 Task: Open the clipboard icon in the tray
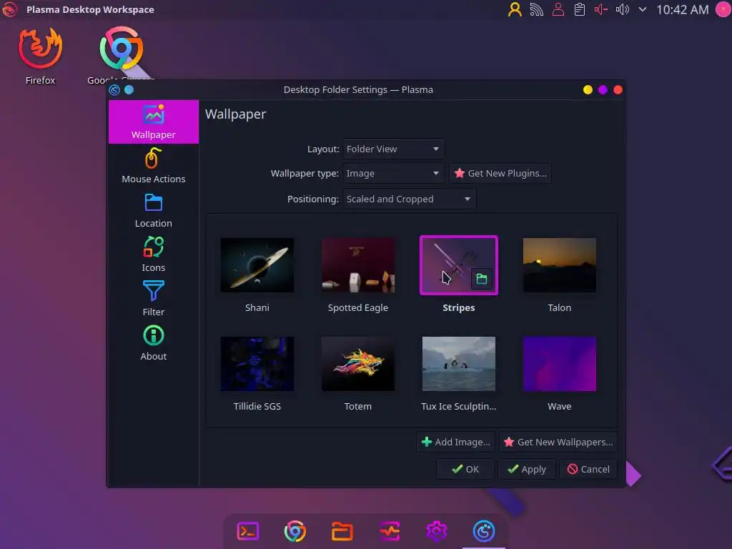(579, 9)
